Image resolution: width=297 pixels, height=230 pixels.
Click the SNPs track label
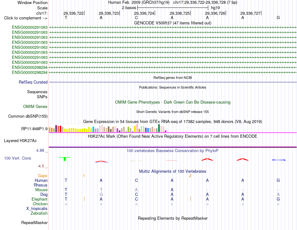click(x=42, y=97)
